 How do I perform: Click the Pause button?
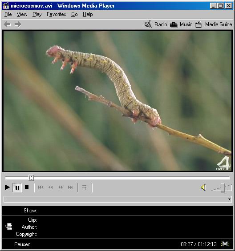tap(17, 187)
